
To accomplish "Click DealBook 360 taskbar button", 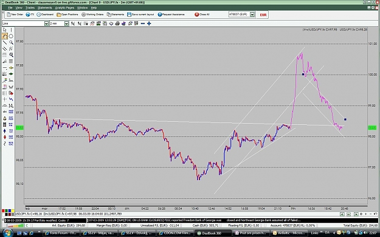I will (x=213, y=233).
